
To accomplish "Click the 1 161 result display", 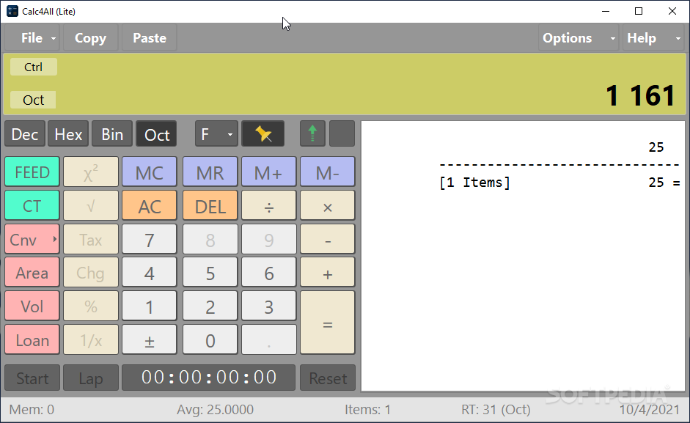I will [640, 95].
